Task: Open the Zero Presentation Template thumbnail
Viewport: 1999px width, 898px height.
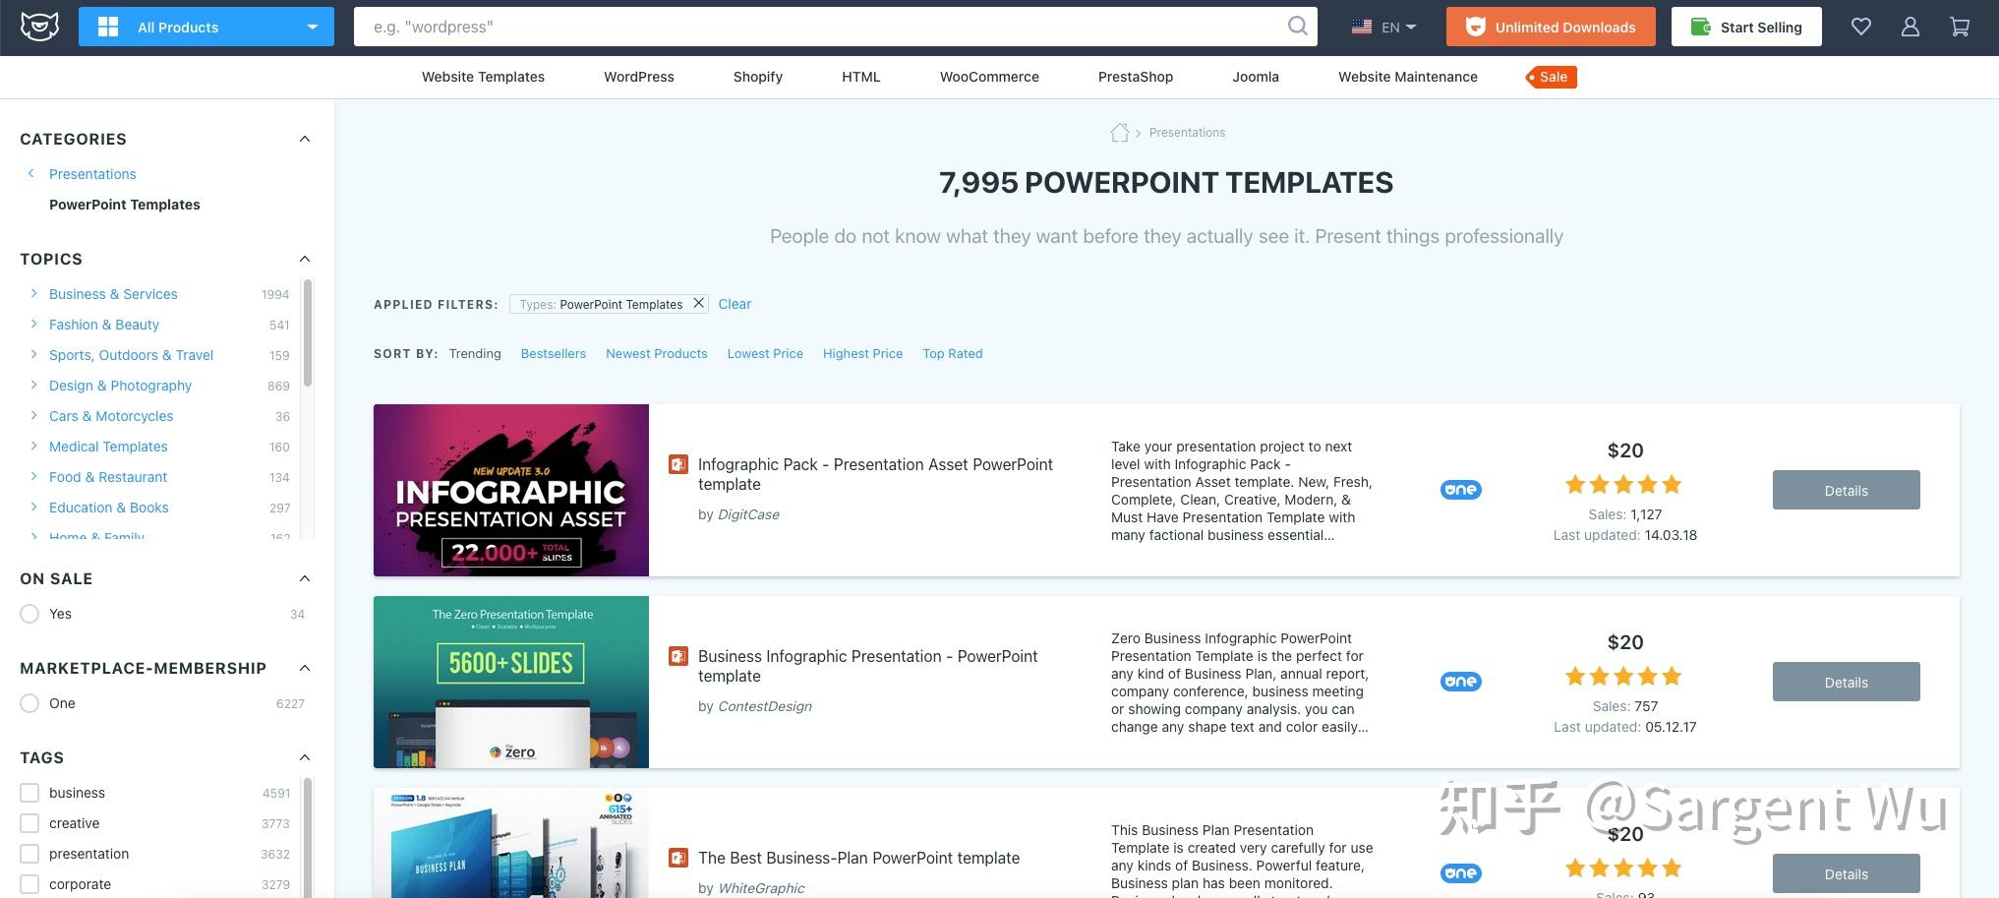Action: (511, 682)
